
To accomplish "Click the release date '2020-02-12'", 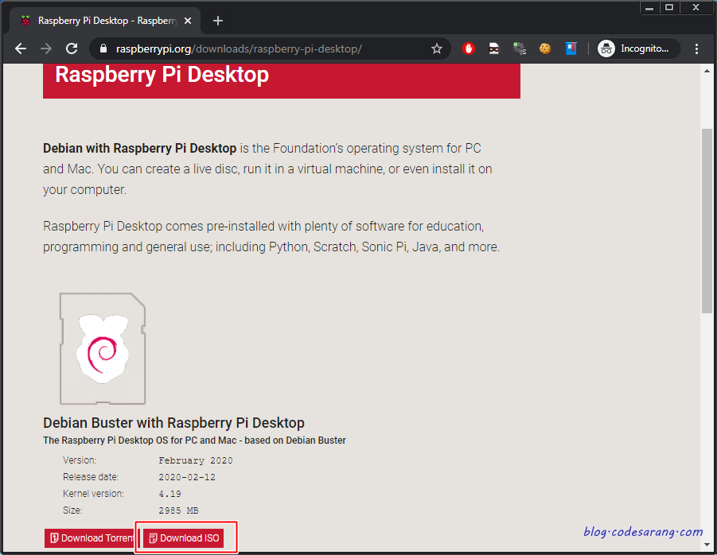I will point(187,477).
